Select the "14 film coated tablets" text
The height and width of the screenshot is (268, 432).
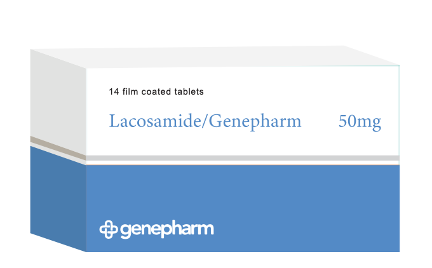pos(156,91)
